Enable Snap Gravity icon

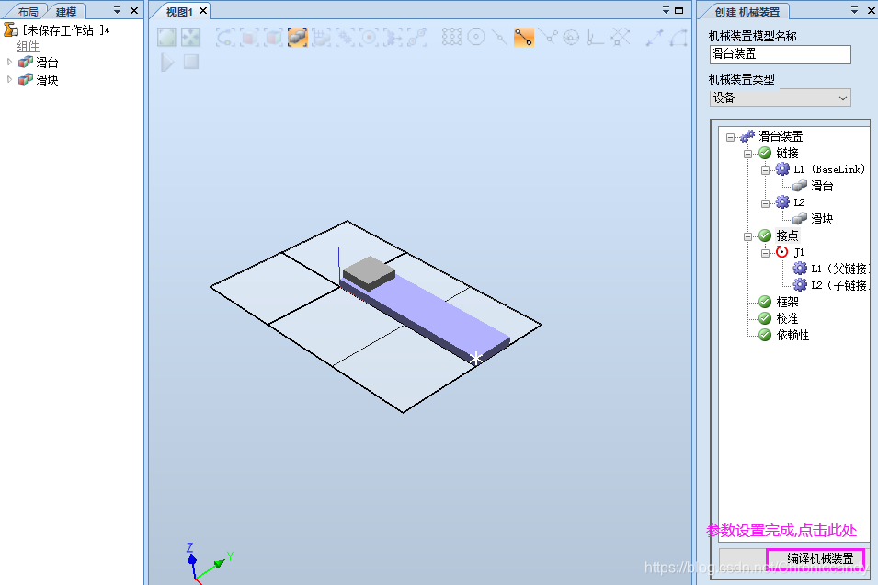click(x=571, y=38)
